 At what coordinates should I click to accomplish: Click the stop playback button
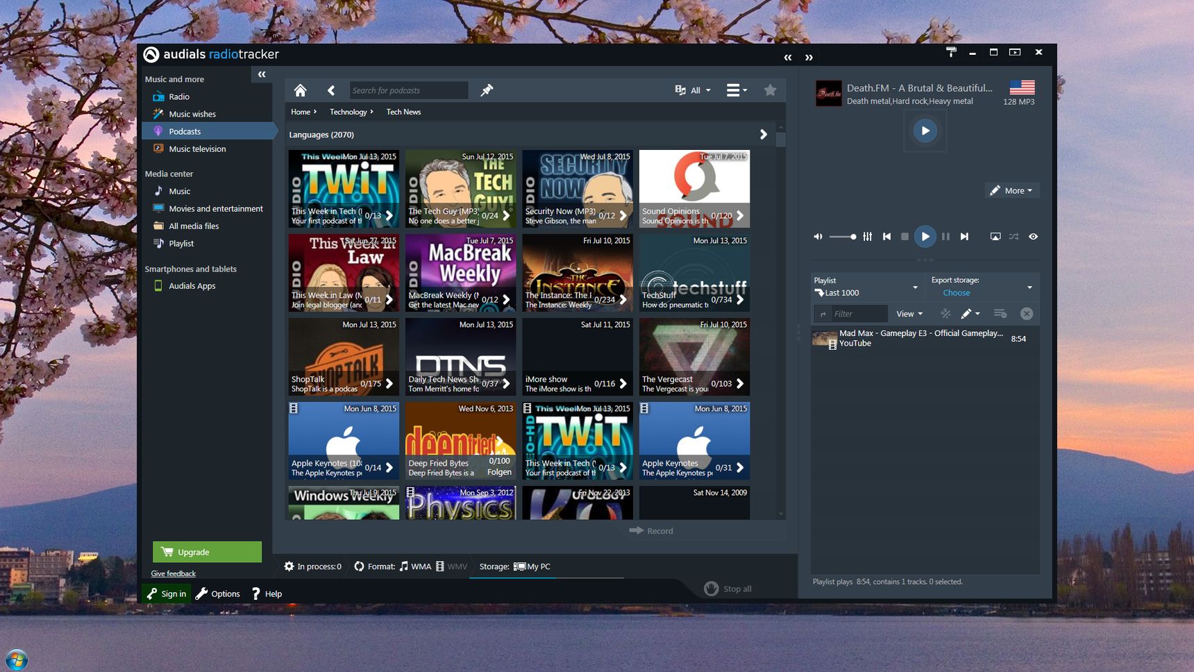coord(905,237)
